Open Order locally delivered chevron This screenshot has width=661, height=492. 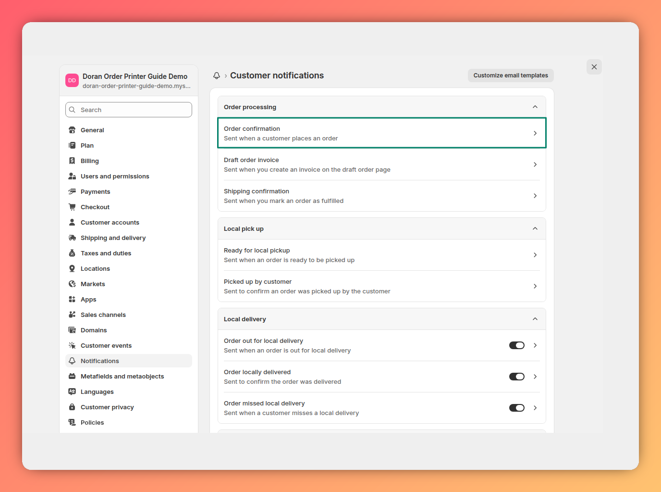(x=535, y=377)
